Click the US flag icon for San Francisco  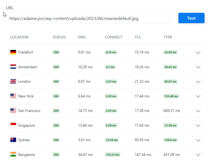pyautogui.click(x=13, y=111)
